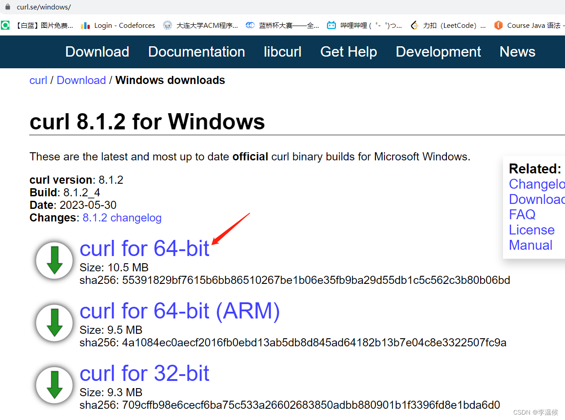Viewport: 565px width, 420px height.
Task: Click the Date 2023-05-30 line
Action: point(73,205)
